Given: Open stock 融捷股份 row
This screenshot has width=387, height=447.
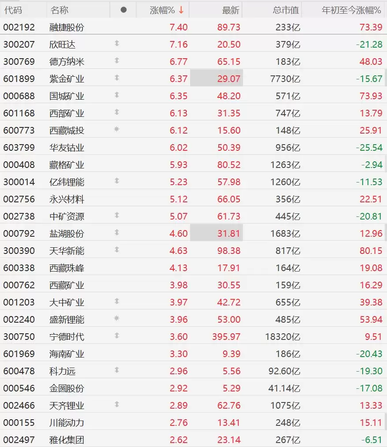Looking at the screenshot, I should [193, 27].
